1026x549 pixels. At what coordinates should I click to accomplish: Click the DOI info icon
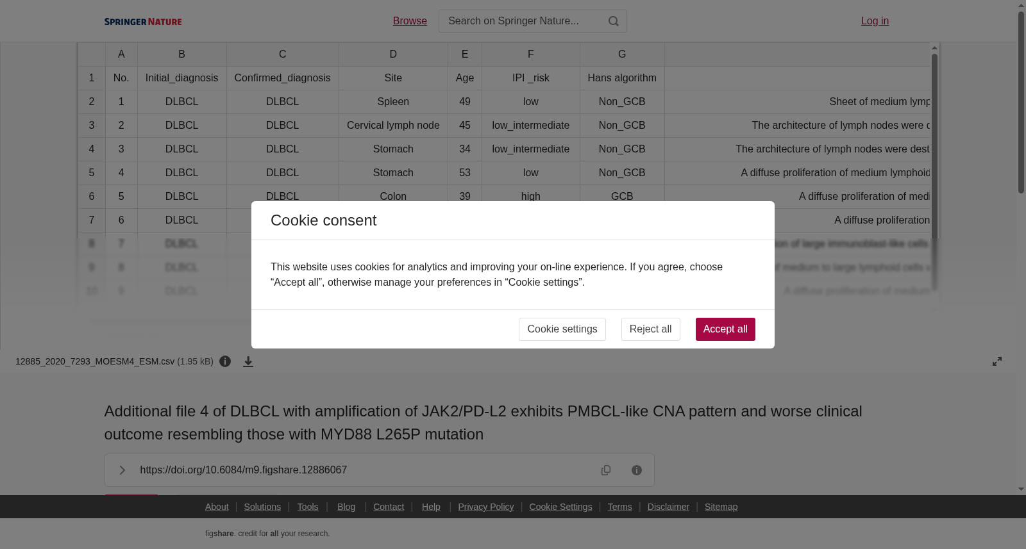(637, 470)
